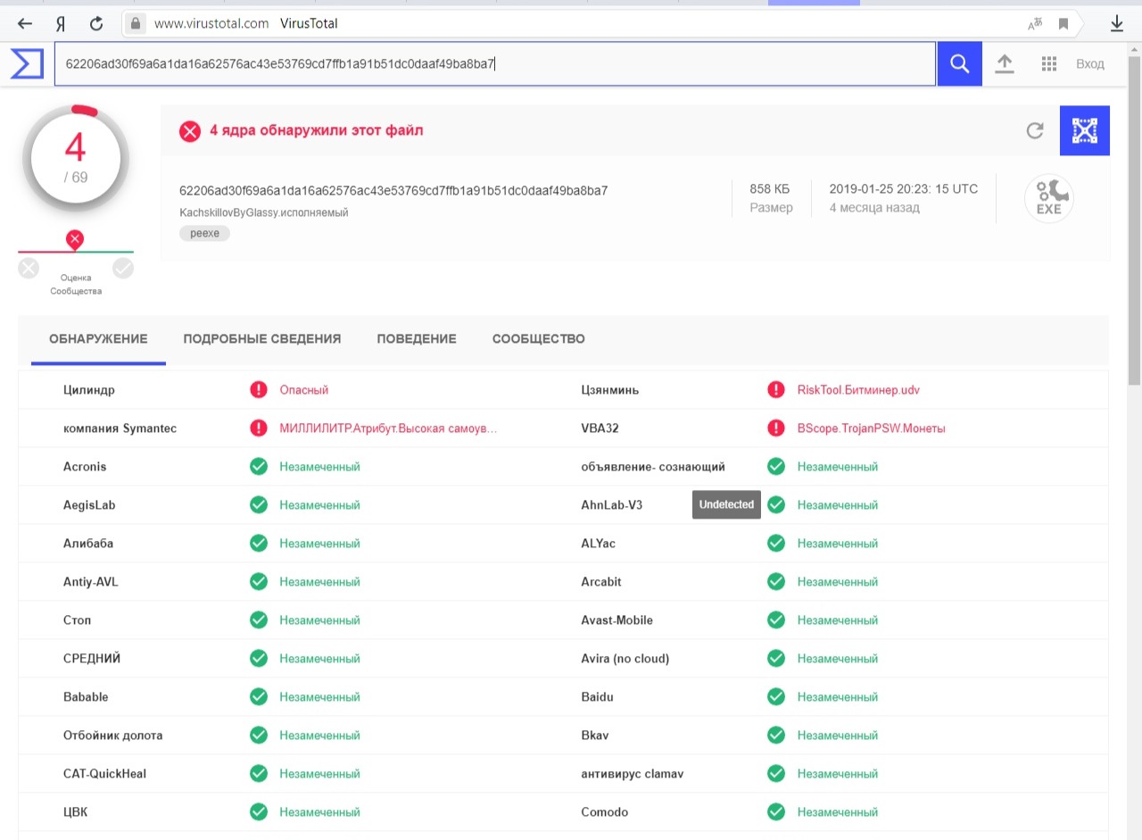The image size is (1142, 840).
Task: Open the blue graph view button
Action: (x=1085, y=131)
